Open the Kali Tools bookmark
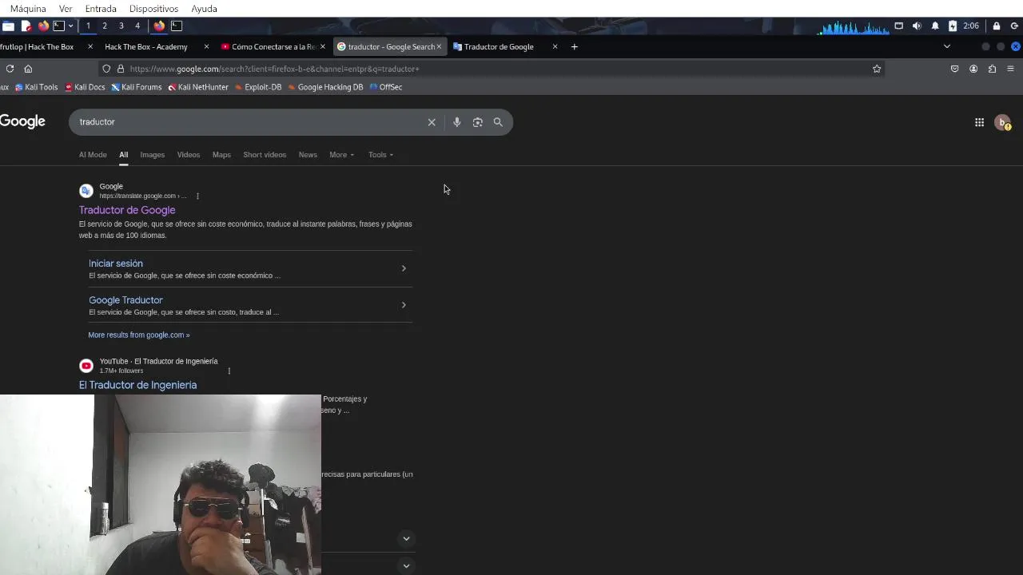1023x575 pixels. pyautogui.click(x=36, y=87)
